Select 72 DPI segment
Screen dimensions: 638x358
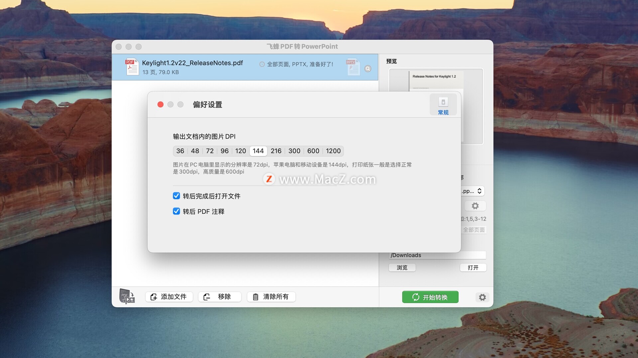(x=210, y=151)
